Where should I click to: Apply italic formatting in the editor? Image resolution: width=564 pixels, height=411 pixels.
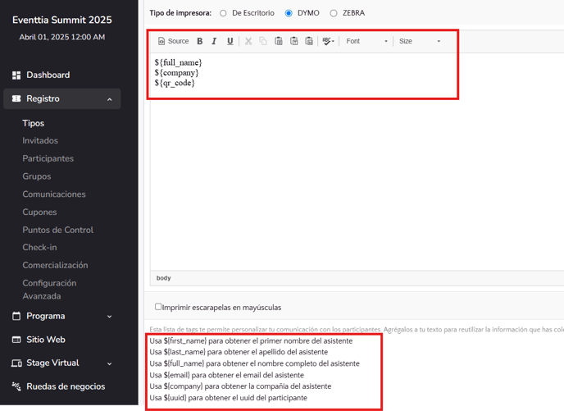point(214,41)
